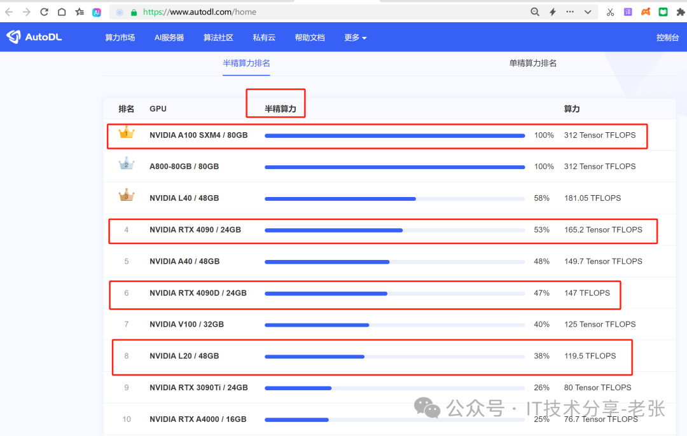Click the lightning bolt speed mode icon
Viewport: 687px width, 436px height.
tap(553, 12)
